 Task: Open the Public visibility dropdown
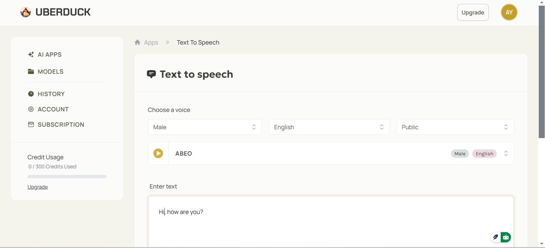(455, 127)
